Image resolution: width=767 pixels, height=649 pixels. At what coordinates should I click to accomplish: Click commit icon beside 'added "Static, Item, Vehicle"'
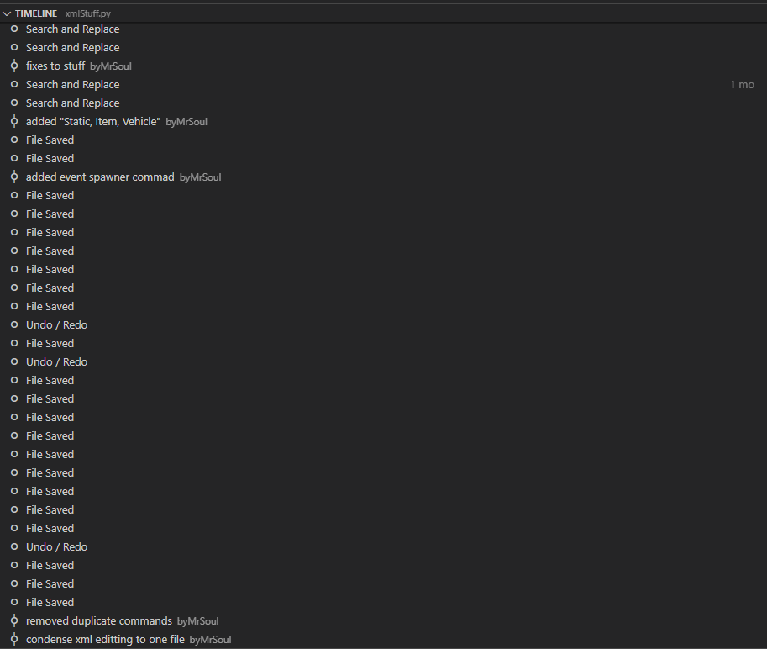14,121
